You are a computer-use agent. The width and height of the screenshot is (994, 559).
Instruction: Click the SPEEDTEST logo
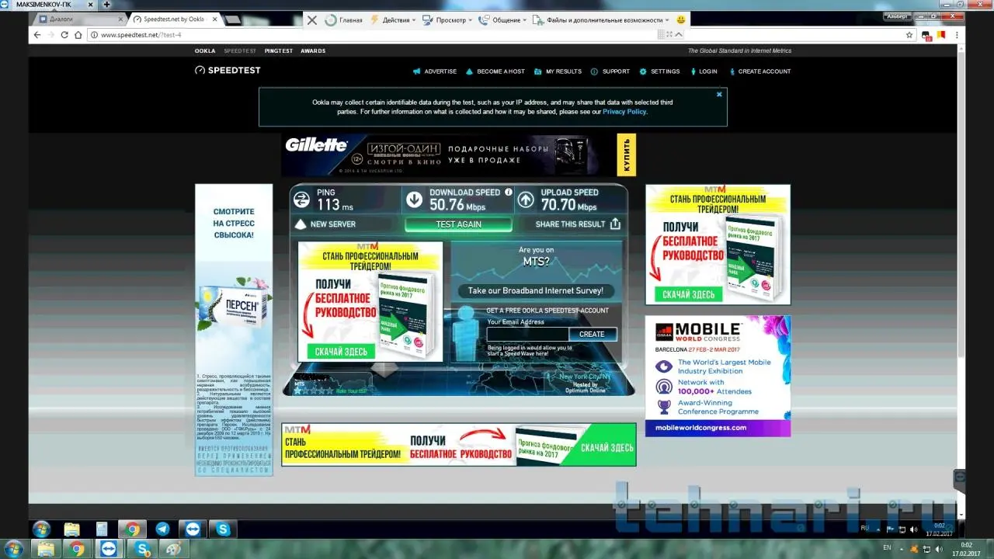228,71
